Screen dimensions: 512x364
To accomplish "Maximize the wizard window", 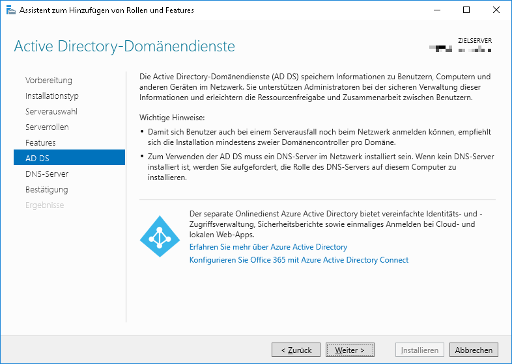I will click(466, 10).
